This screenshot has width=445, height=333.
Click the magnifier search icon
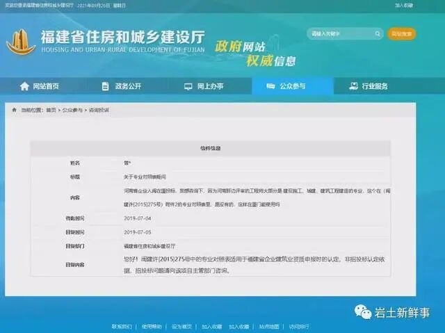pos(378,34)
